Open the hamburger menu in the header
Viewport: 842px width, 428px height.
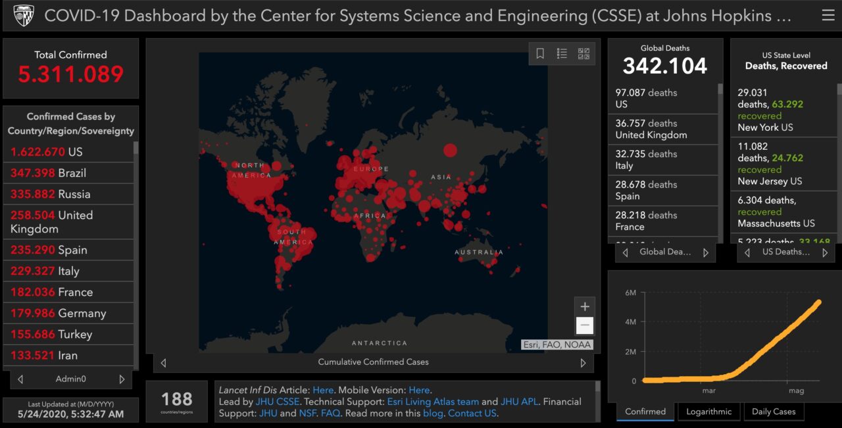[828, 15]
